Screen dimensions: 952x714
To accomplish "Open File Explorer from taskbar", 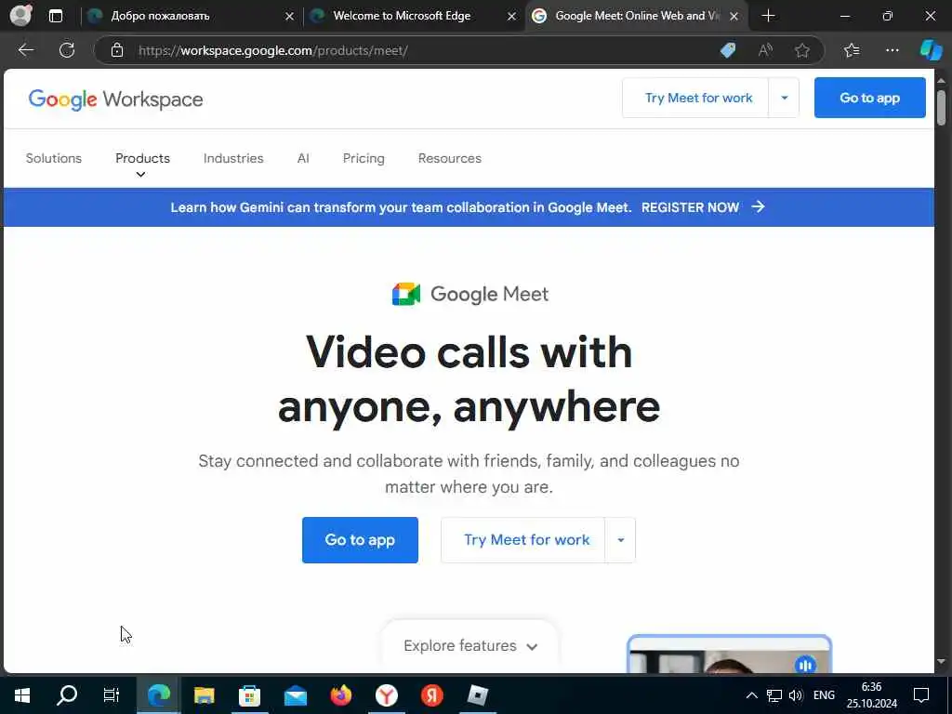I will (204, 695).
